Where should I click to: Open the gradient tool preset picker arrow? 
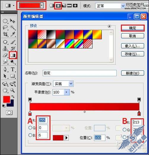click(x=14, y=6)
